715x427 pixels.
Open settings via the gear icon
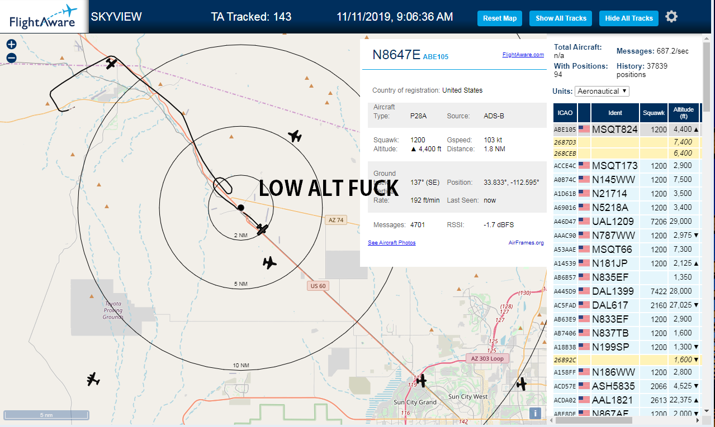671,17
